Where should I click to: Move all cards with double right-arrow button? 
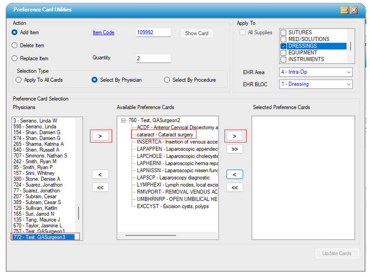(x=235, y=149)
